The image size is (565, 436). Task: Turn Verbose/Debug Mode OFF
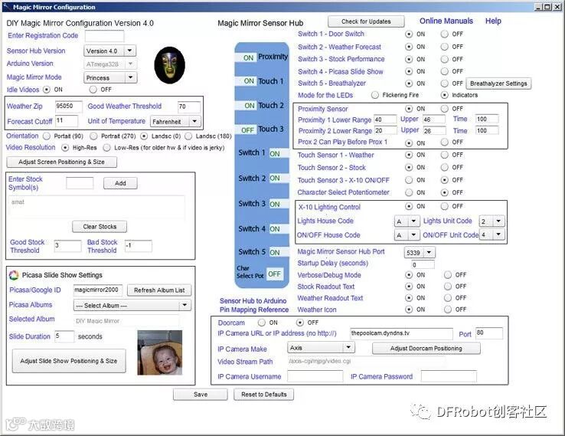[x=448, y=275]
